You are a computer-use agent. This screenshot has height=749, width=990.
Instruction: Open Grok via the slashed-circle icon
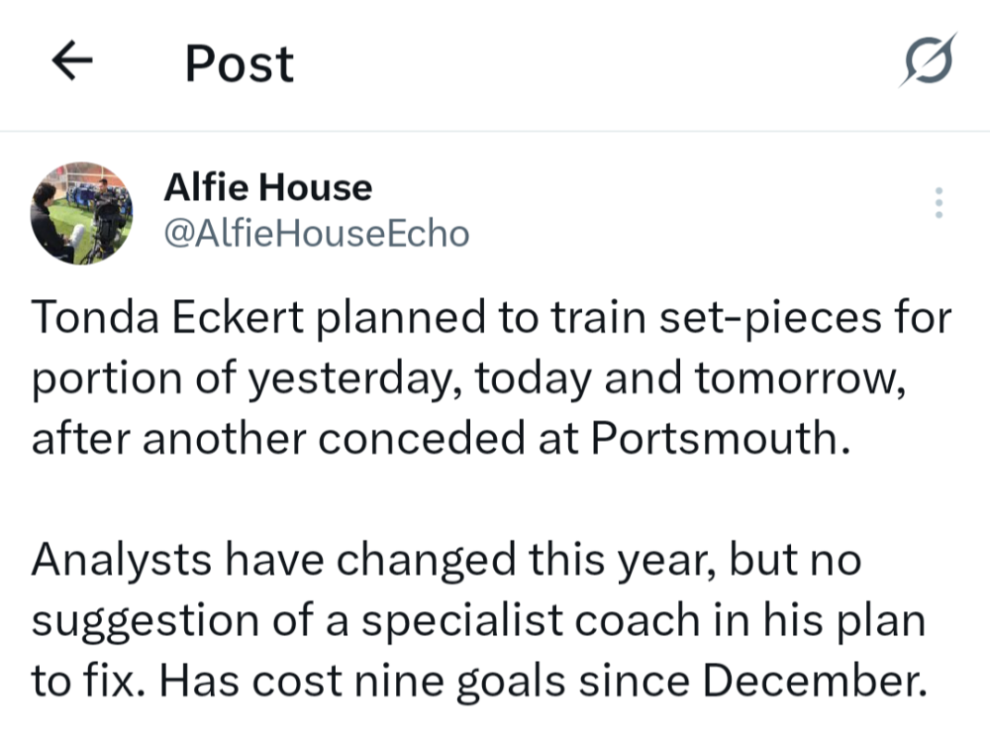point(929,61)
